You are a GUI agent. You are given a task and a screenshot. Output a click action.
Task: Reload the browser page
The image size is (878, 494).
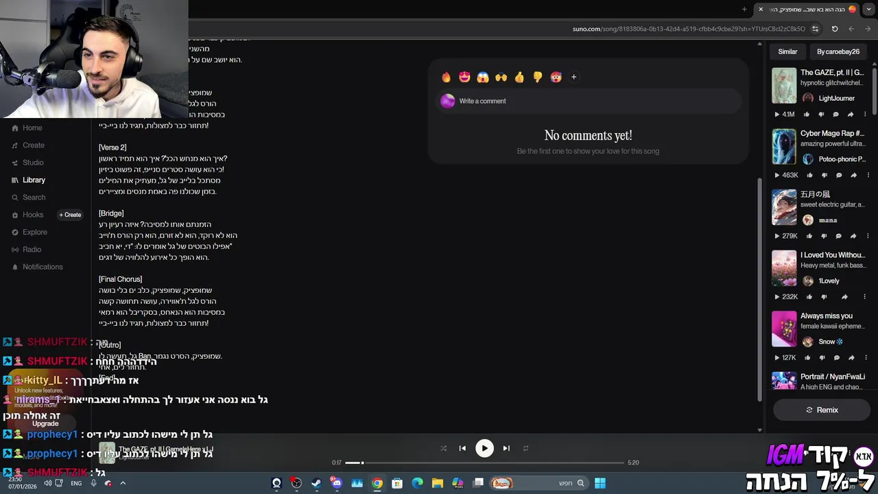[x=835, y=29]
